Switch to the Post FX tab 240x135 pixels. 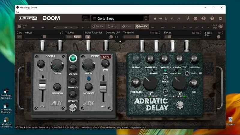142,26
